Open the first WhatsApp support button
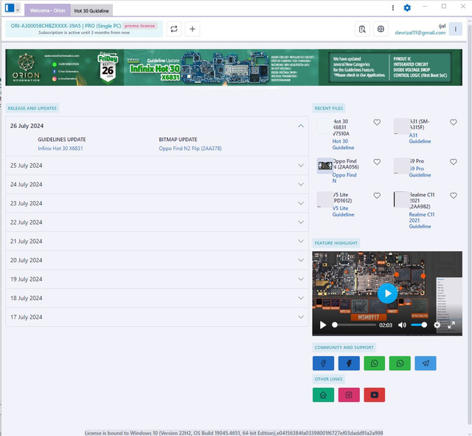 (375, 363)
